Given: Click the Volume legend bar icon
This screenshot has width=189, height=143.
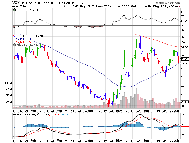Looking at the screenshot, I should 14,45.
